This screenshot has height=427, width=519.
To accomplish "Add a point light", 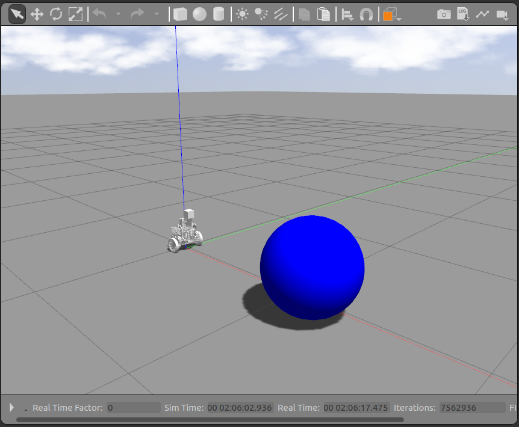I will point(242,14).
